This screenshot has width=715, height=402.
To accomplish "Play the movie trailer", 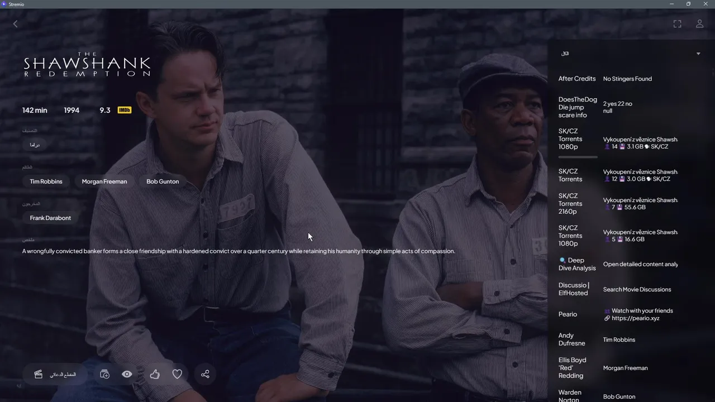I will point(54,374).
